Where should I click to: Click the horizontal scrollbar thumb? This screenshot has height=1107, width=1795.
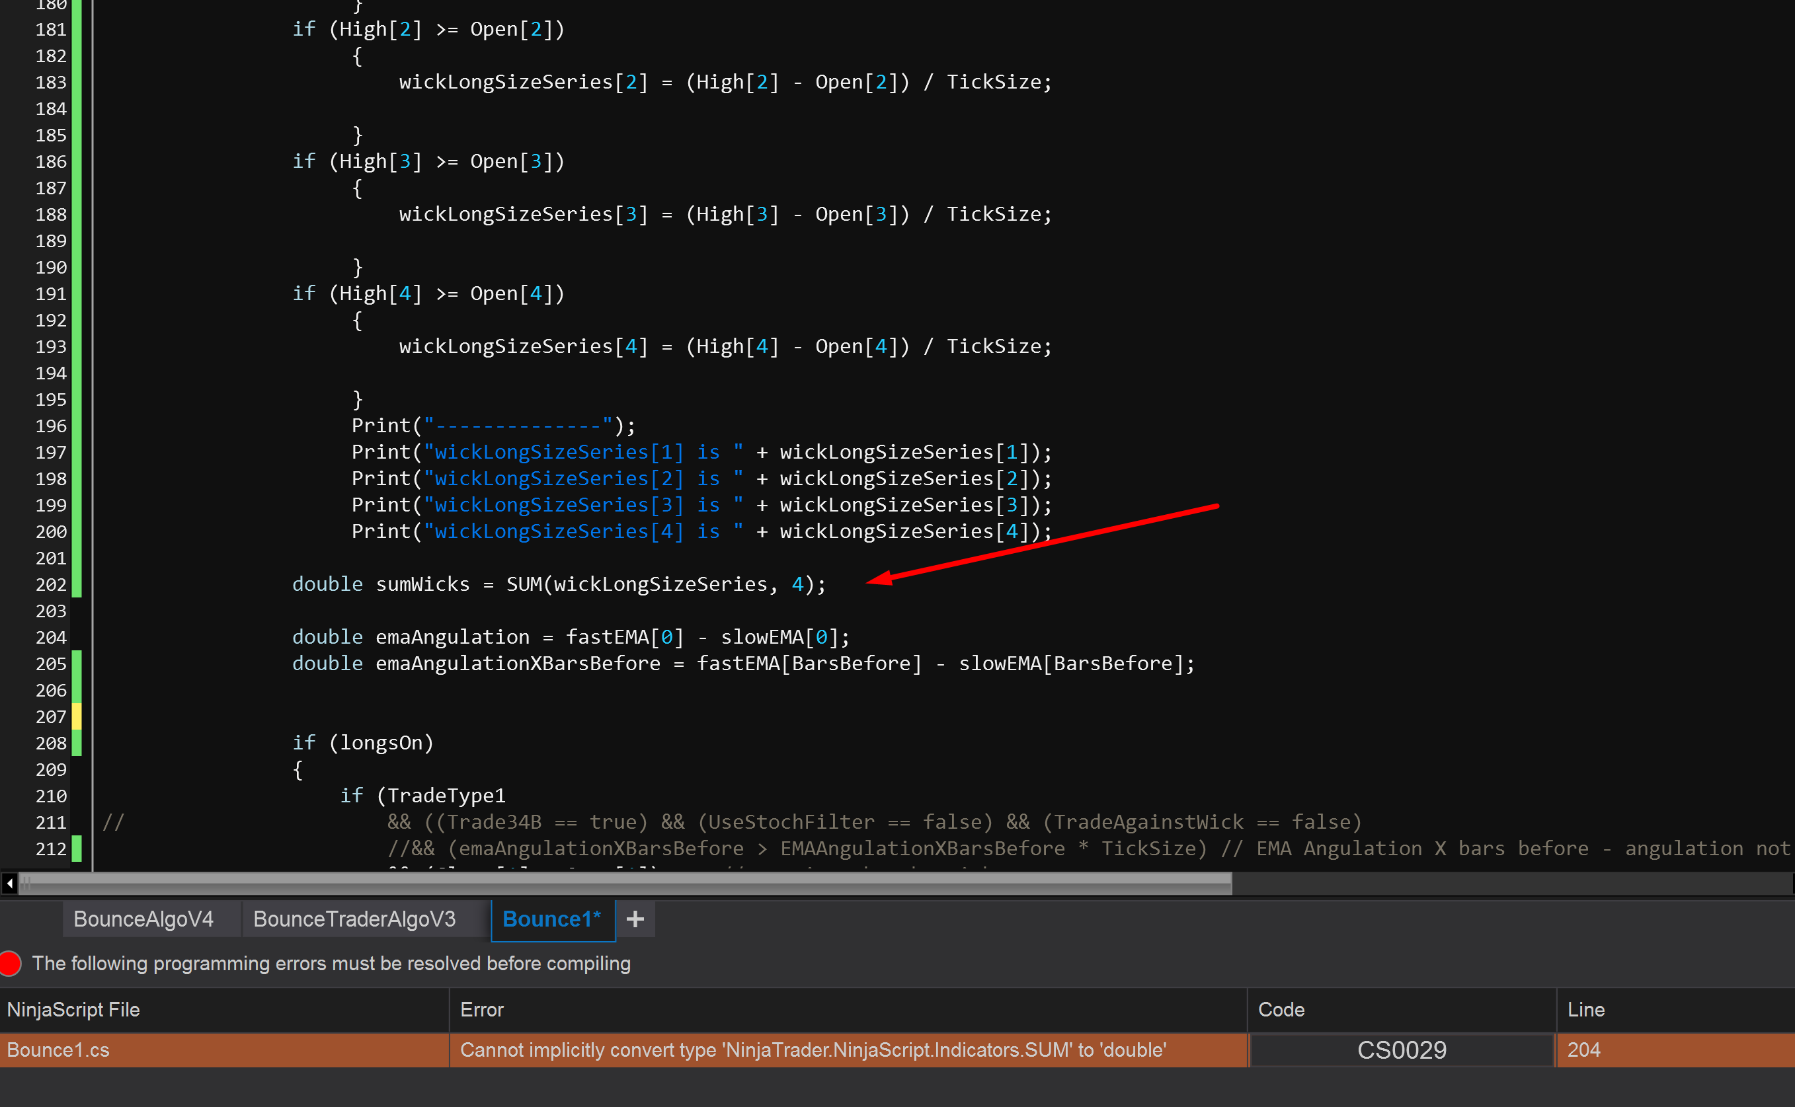click(627, 883)
